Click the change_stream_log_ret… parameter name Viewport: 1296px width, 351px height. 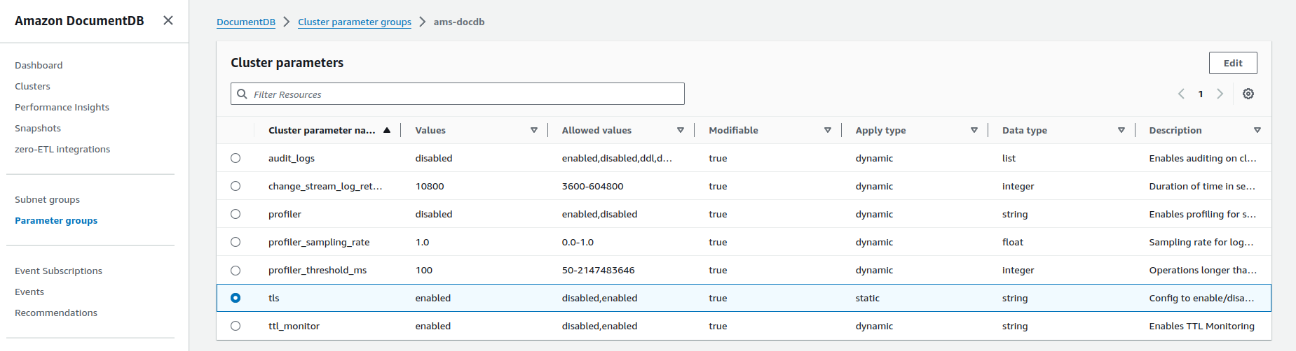pyautogui.click(x=325, y=186)
